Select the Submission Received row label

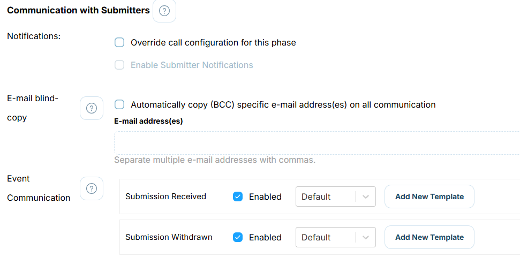click(x=166, y=197)
